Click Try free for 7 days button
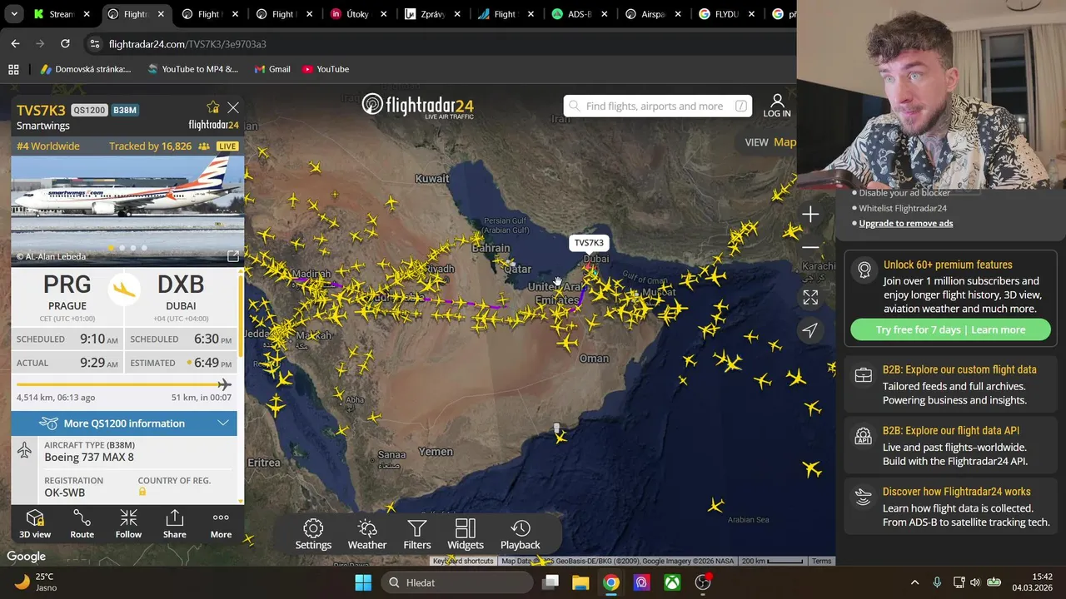 click(x=950, y=329)
